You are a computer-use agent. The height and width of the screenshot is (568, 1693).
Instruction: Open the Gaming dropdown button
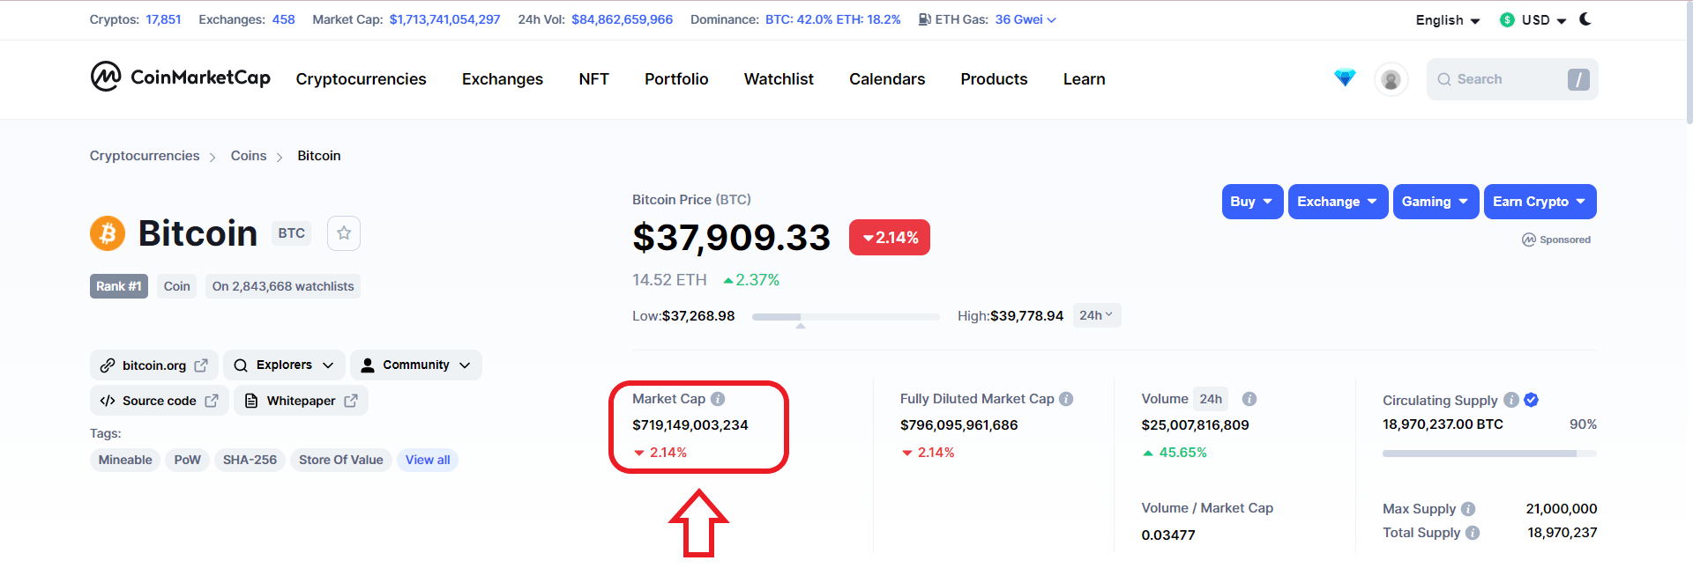click(1436, 202)
